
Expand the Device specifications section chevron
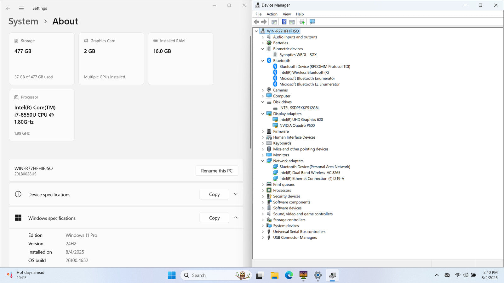236,194
